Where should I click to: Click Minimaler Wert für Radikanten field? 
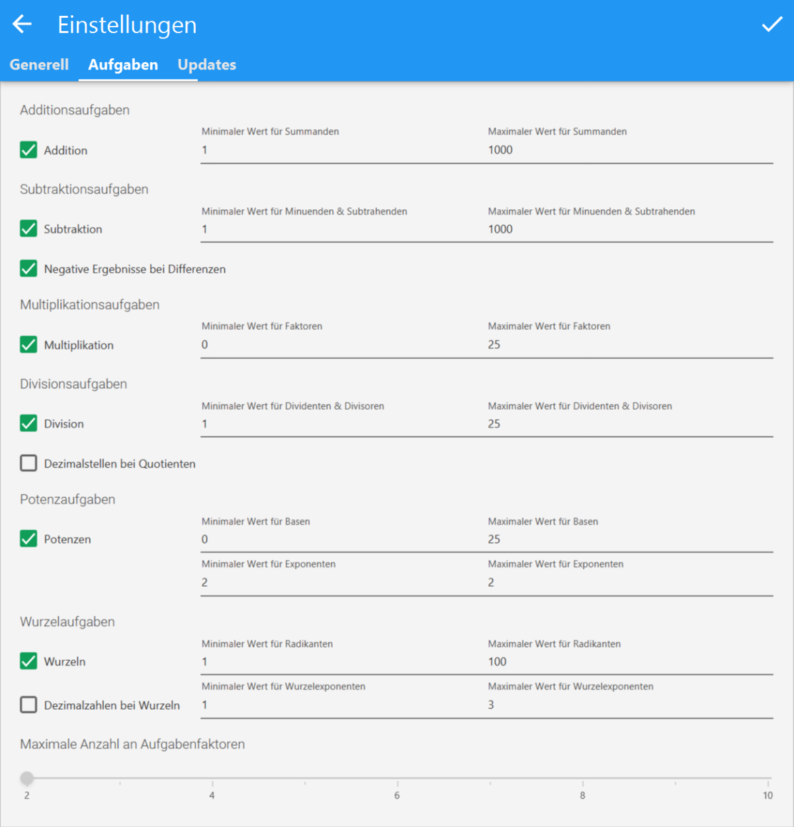(x=343, y=662)
